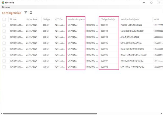The width and height of the screenshot is (163, 115).
Task: Check the row for Pedro Lopez Jimenez
Action: tap(4, 25)
